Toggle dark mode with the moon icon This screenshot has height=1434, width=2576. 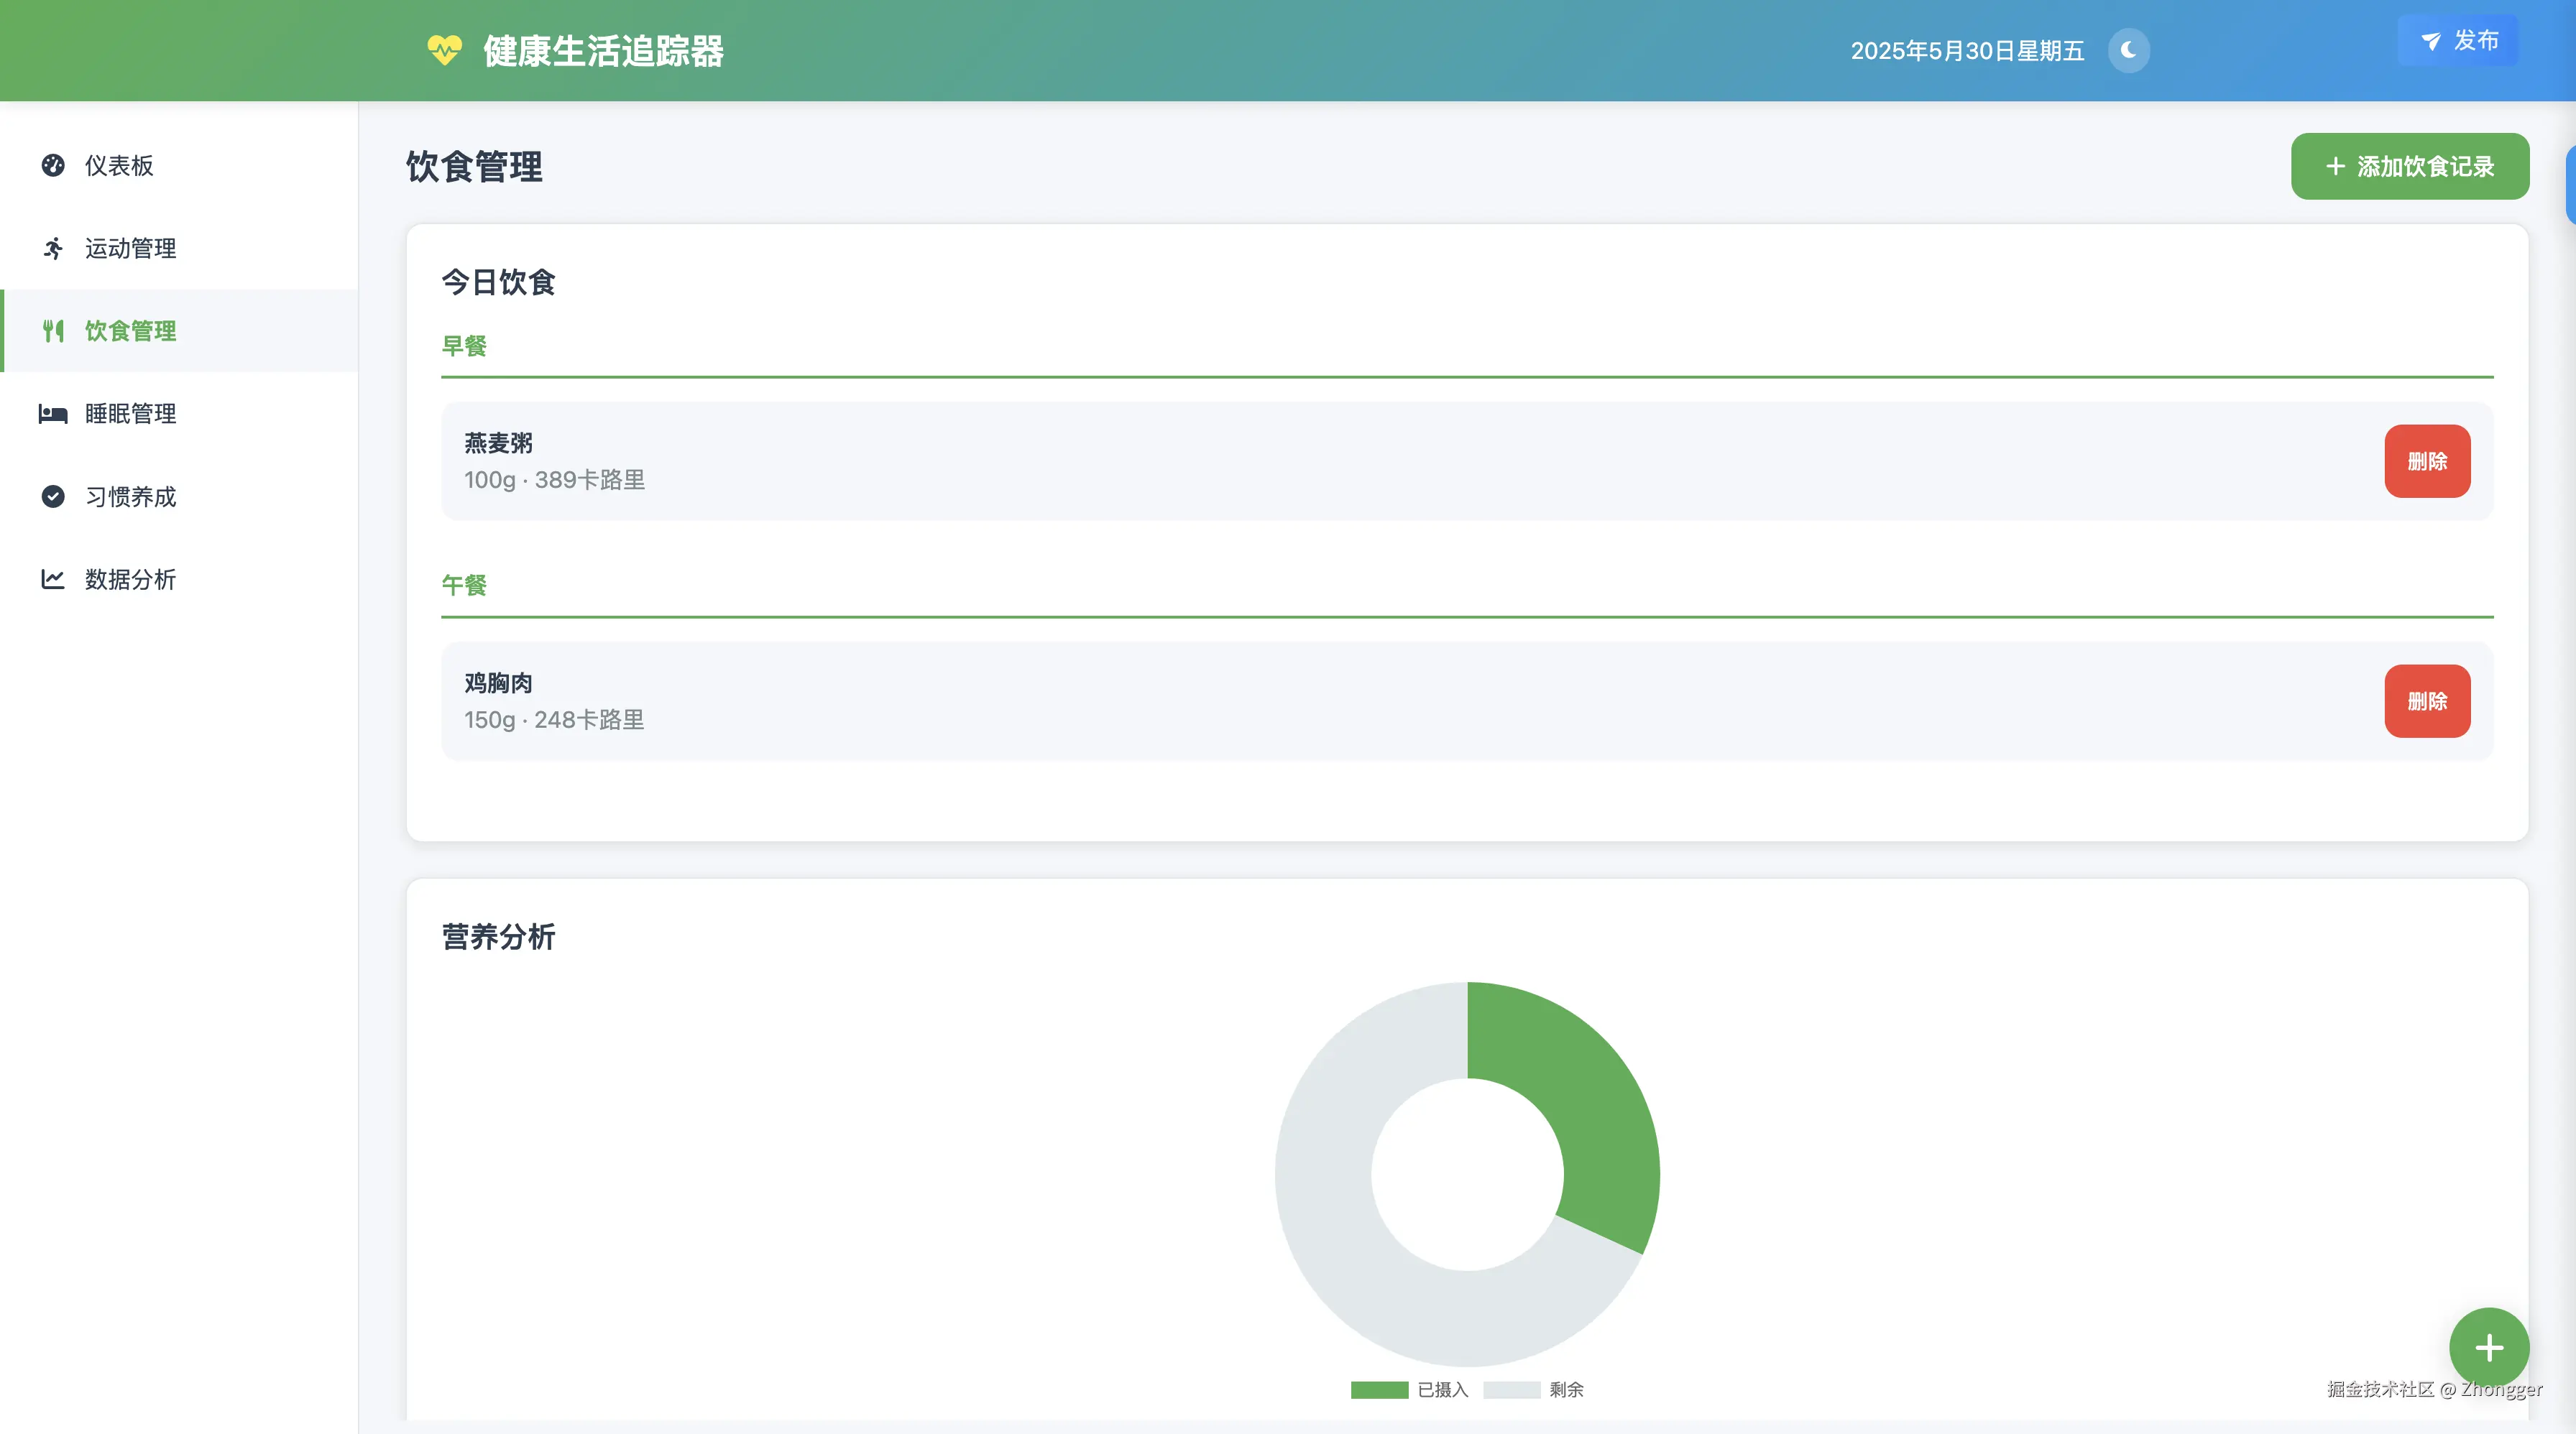coord(2128,50)
